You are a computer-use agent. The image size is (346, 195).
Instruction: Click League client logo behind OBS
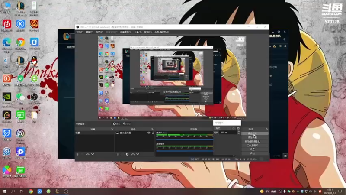point(67,36)
